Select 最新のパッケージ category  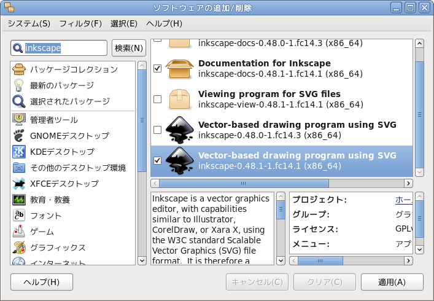coord(73,85)
